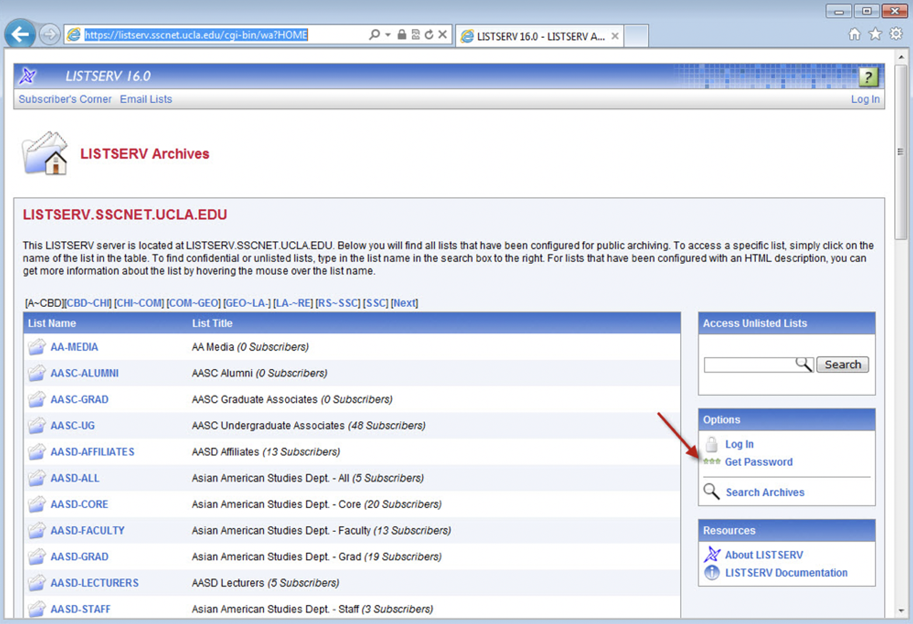Click the magnifier icon in Search Archives option
Screen dimensions: 913x624
711,492
